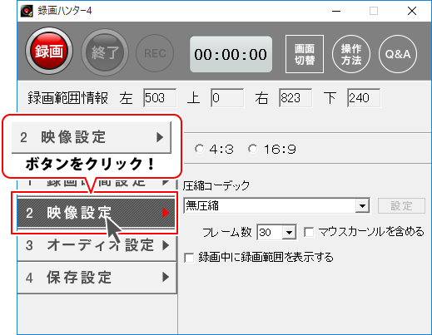Check 録画中に録画範囲を表示する option
Screen dimensions: 432x335
point(189,258)
